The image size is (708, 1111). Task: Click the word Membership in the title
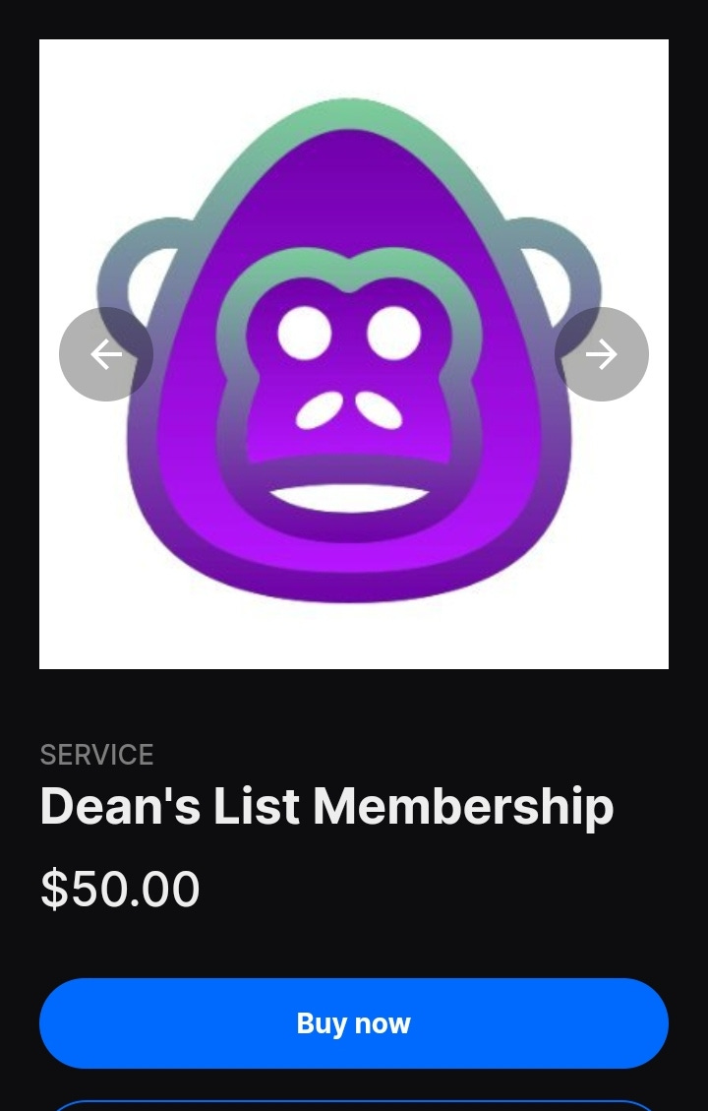[463, 807]
